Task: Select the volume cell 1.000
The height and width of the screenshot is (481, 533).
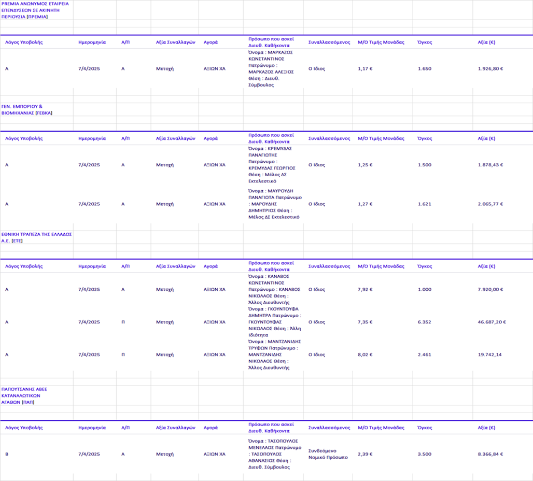Action: click(x=425, y=289)
